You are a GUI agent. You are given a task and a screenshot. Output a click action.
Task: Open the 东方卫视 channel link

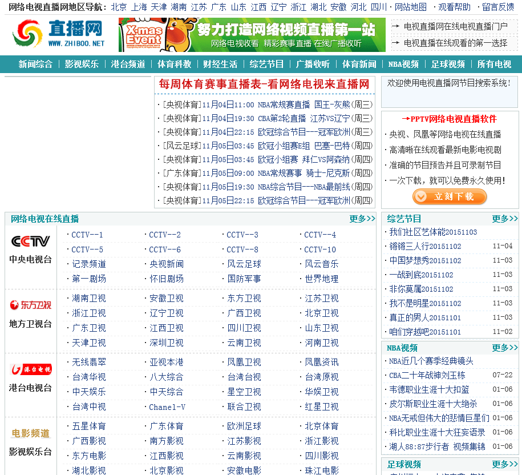[244, 299]
